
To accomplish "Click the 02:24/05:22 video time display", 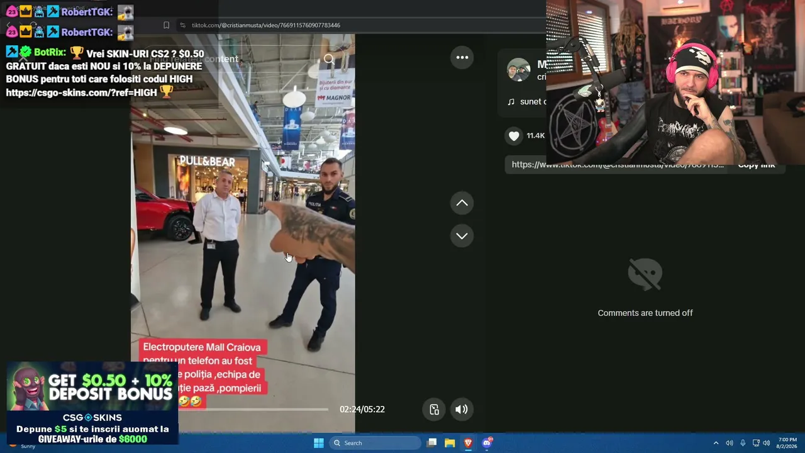I will tap(362, 409).
